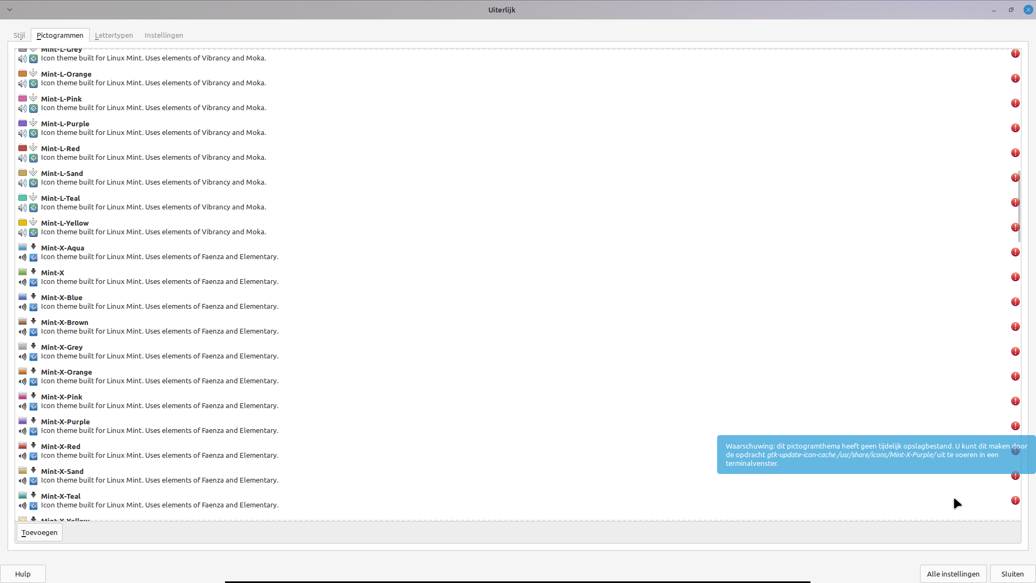Select the Mint-L-Sand theme name

pos(62,173)
